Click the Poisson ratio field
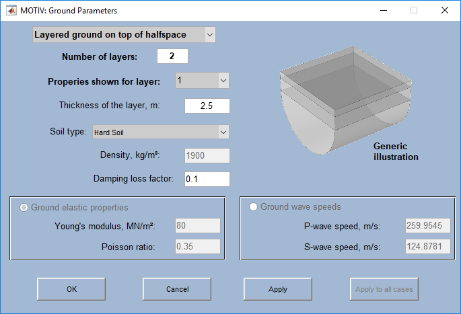Viewport: 461px width, 314px height. pyautogui.click(x=197, y=247)
